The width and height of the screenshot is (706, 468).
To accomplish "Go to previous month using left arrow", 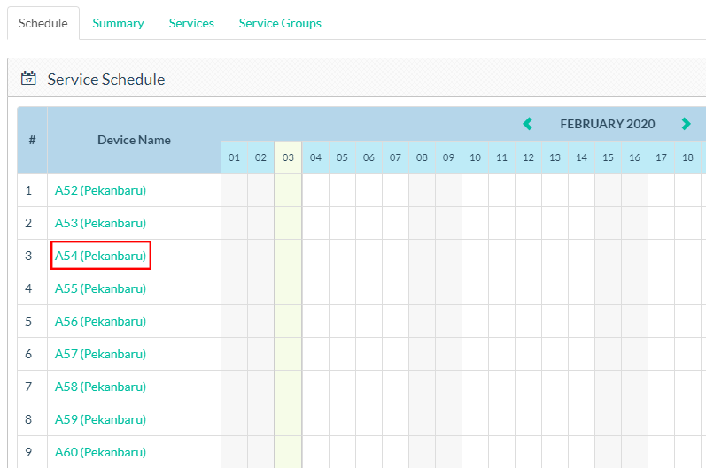I will point(528,124).
